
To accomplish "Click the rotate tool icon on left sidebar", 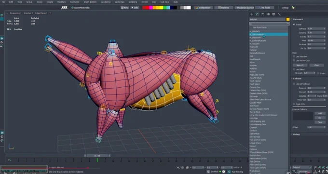I will (x=2, y=42).
